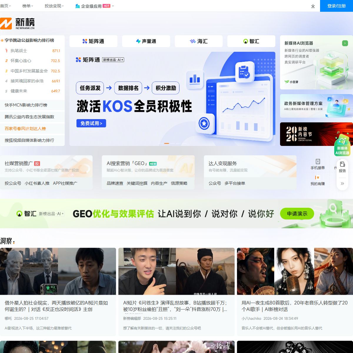Expand the 投放变现 menu
Screen dimensions: 353x353
(54, 6)
